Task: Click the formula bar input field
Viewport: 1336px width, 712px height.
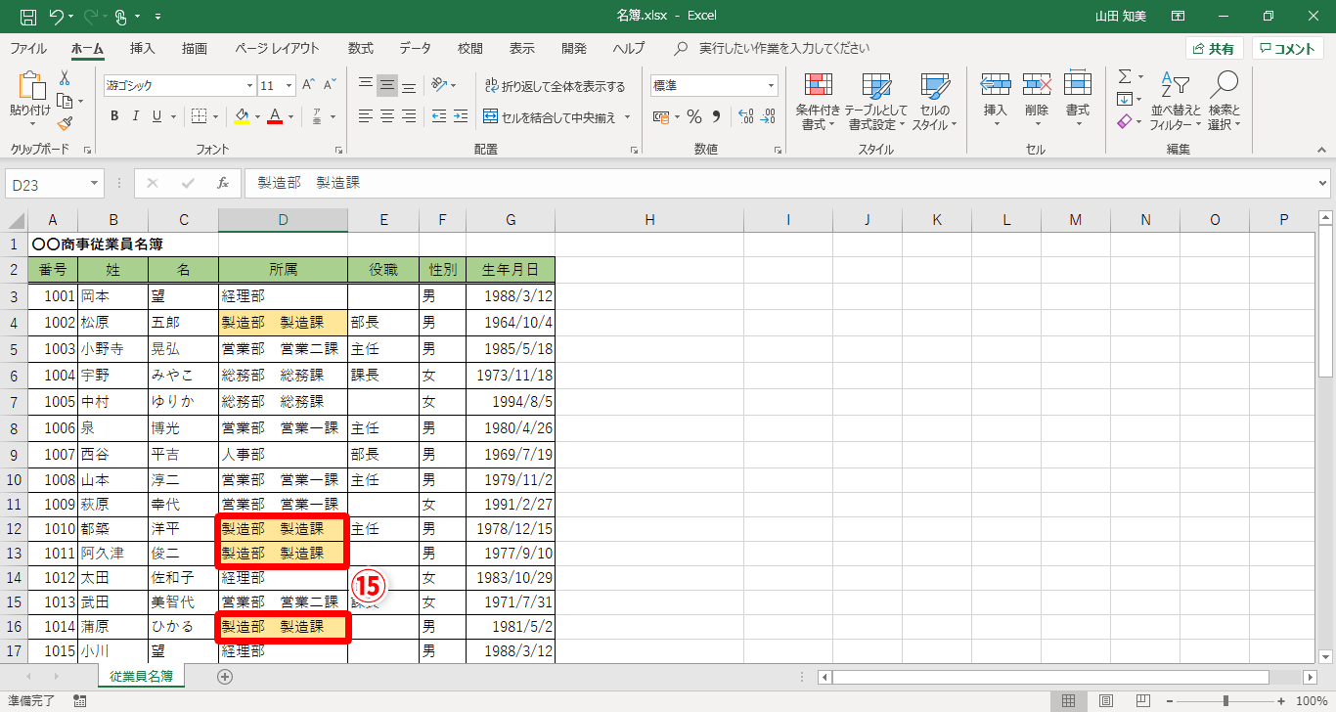Action: pyautogui.click(x=779, y=183)
